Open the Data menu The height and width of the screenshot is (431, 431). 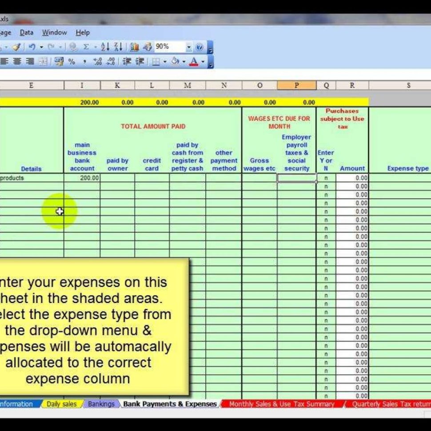point(28,32)
